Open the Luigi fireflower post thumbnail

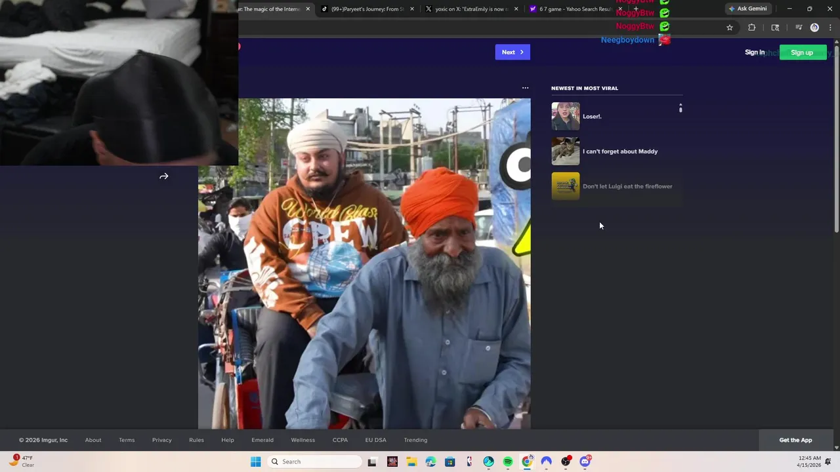coord(565,186)
